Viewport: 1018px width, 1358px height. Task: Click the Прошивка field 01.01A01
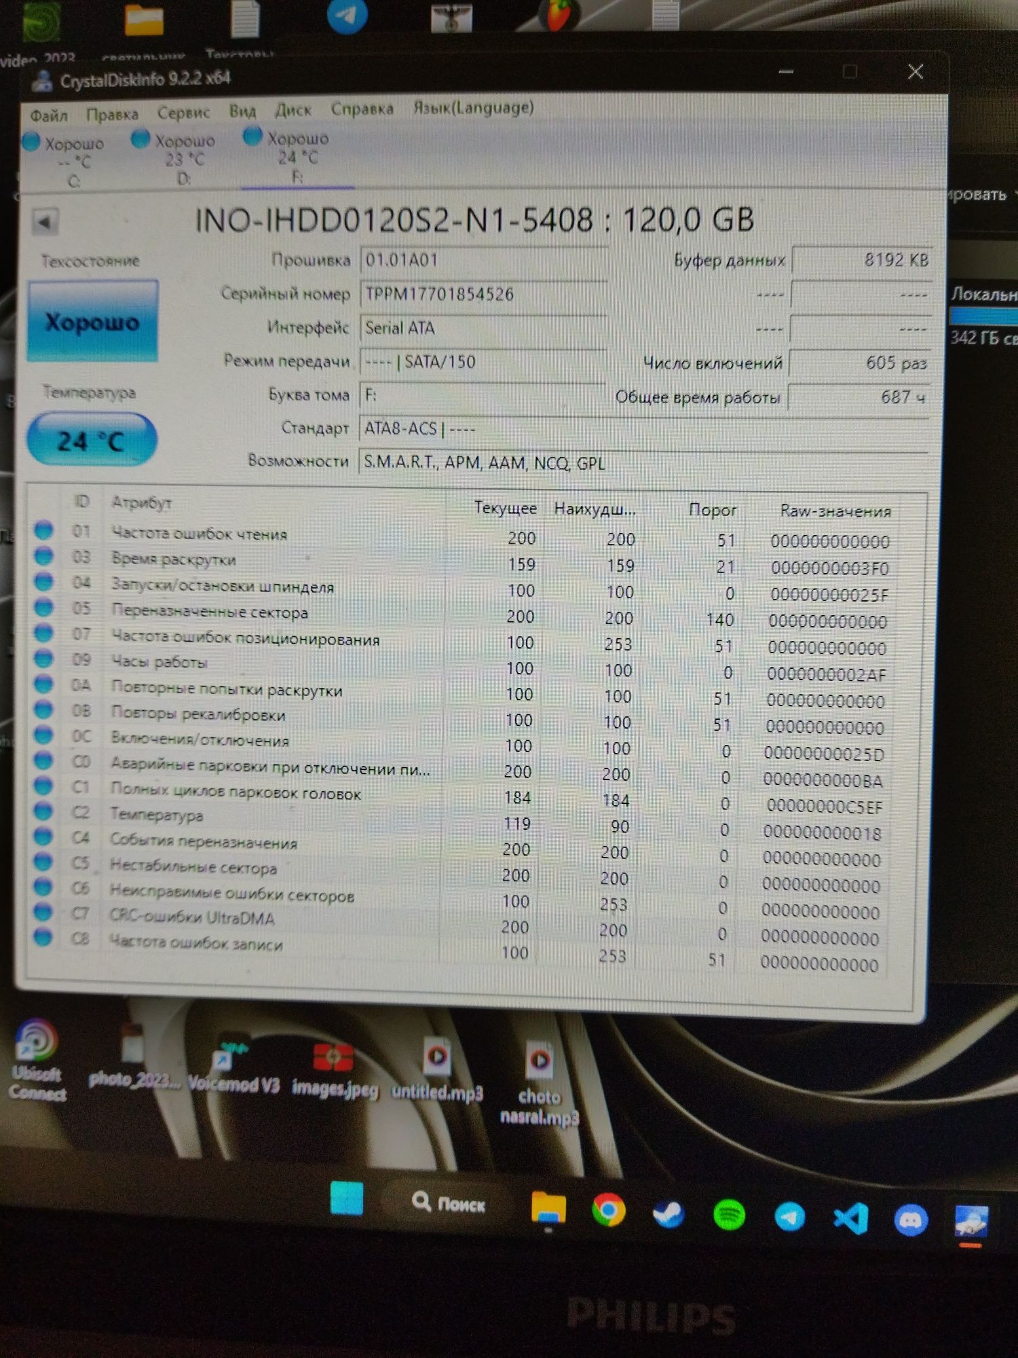tap(483, 261)
